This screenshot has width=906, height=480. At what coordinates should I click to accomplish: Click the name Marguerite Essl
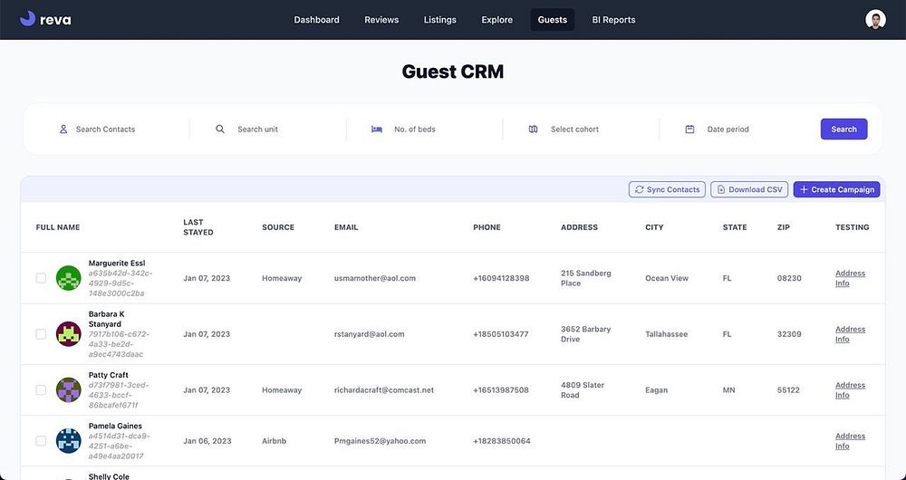pyautogui.click(x=117, y=264)
